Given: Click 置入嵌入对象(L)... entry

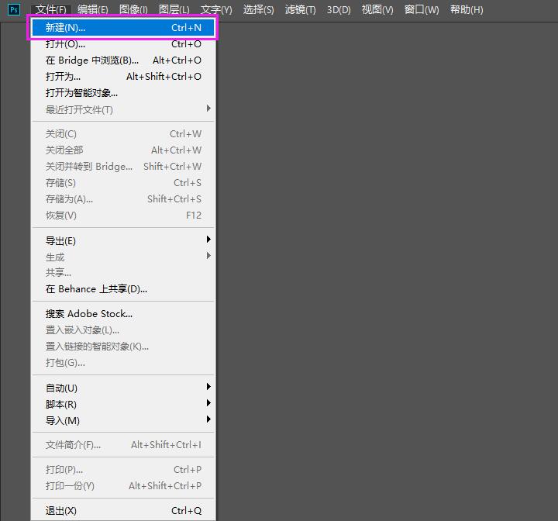Looking at the screenshot, I should click(123, 330).
